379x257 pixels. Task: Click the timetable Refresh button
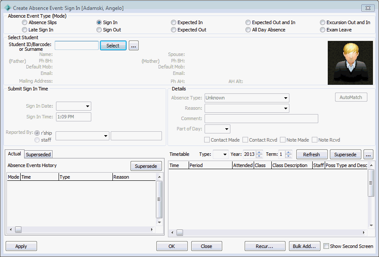(x=312, y=155)
